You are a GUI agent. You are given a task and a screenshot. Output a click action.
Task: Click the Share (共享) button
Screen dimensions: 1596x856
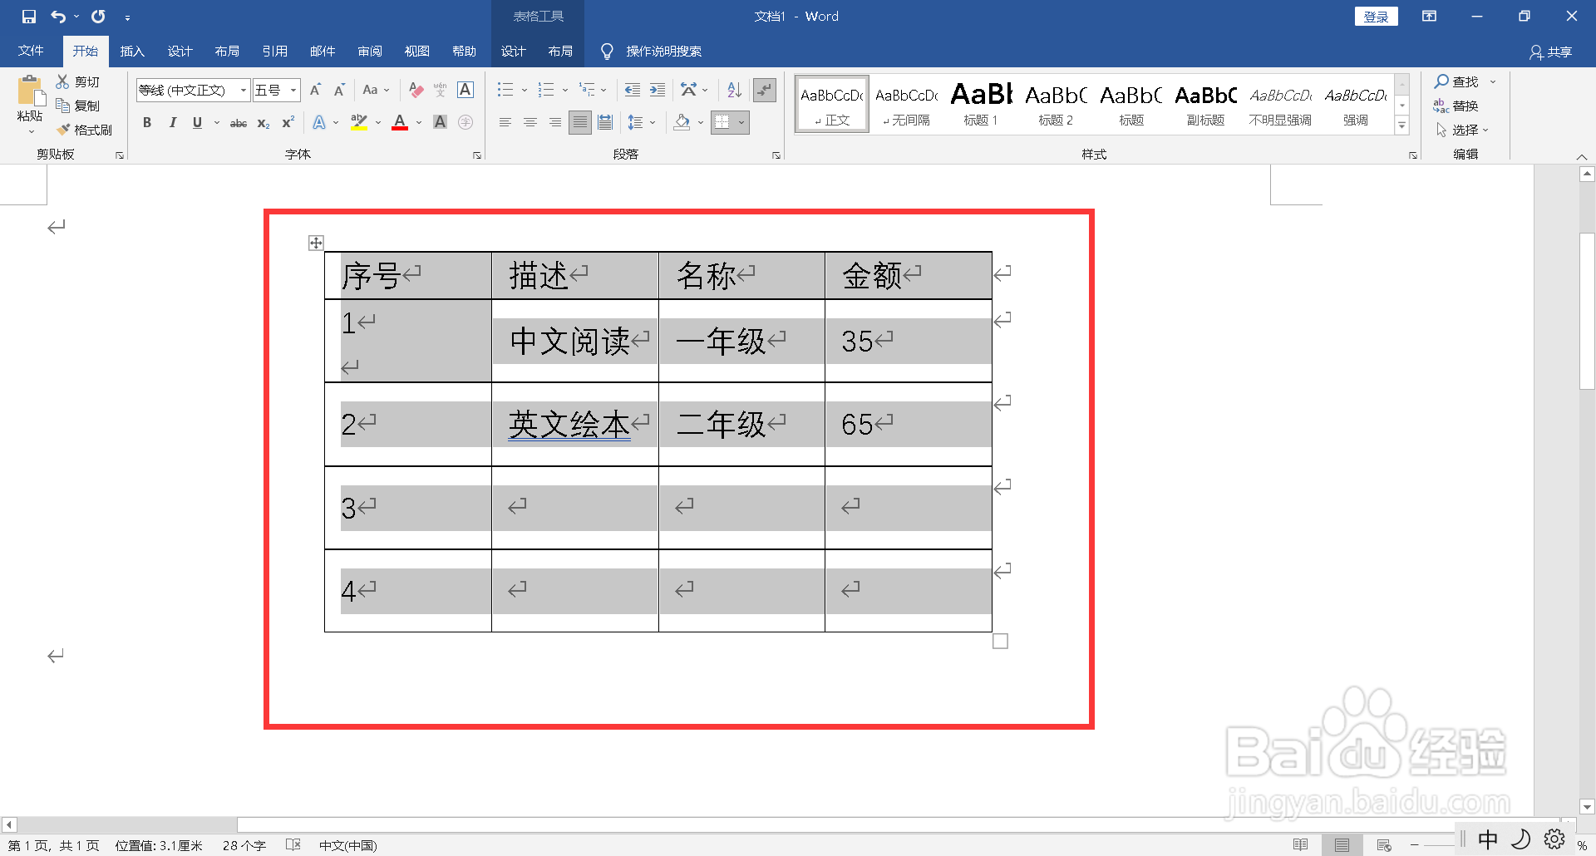[1551, 52]
